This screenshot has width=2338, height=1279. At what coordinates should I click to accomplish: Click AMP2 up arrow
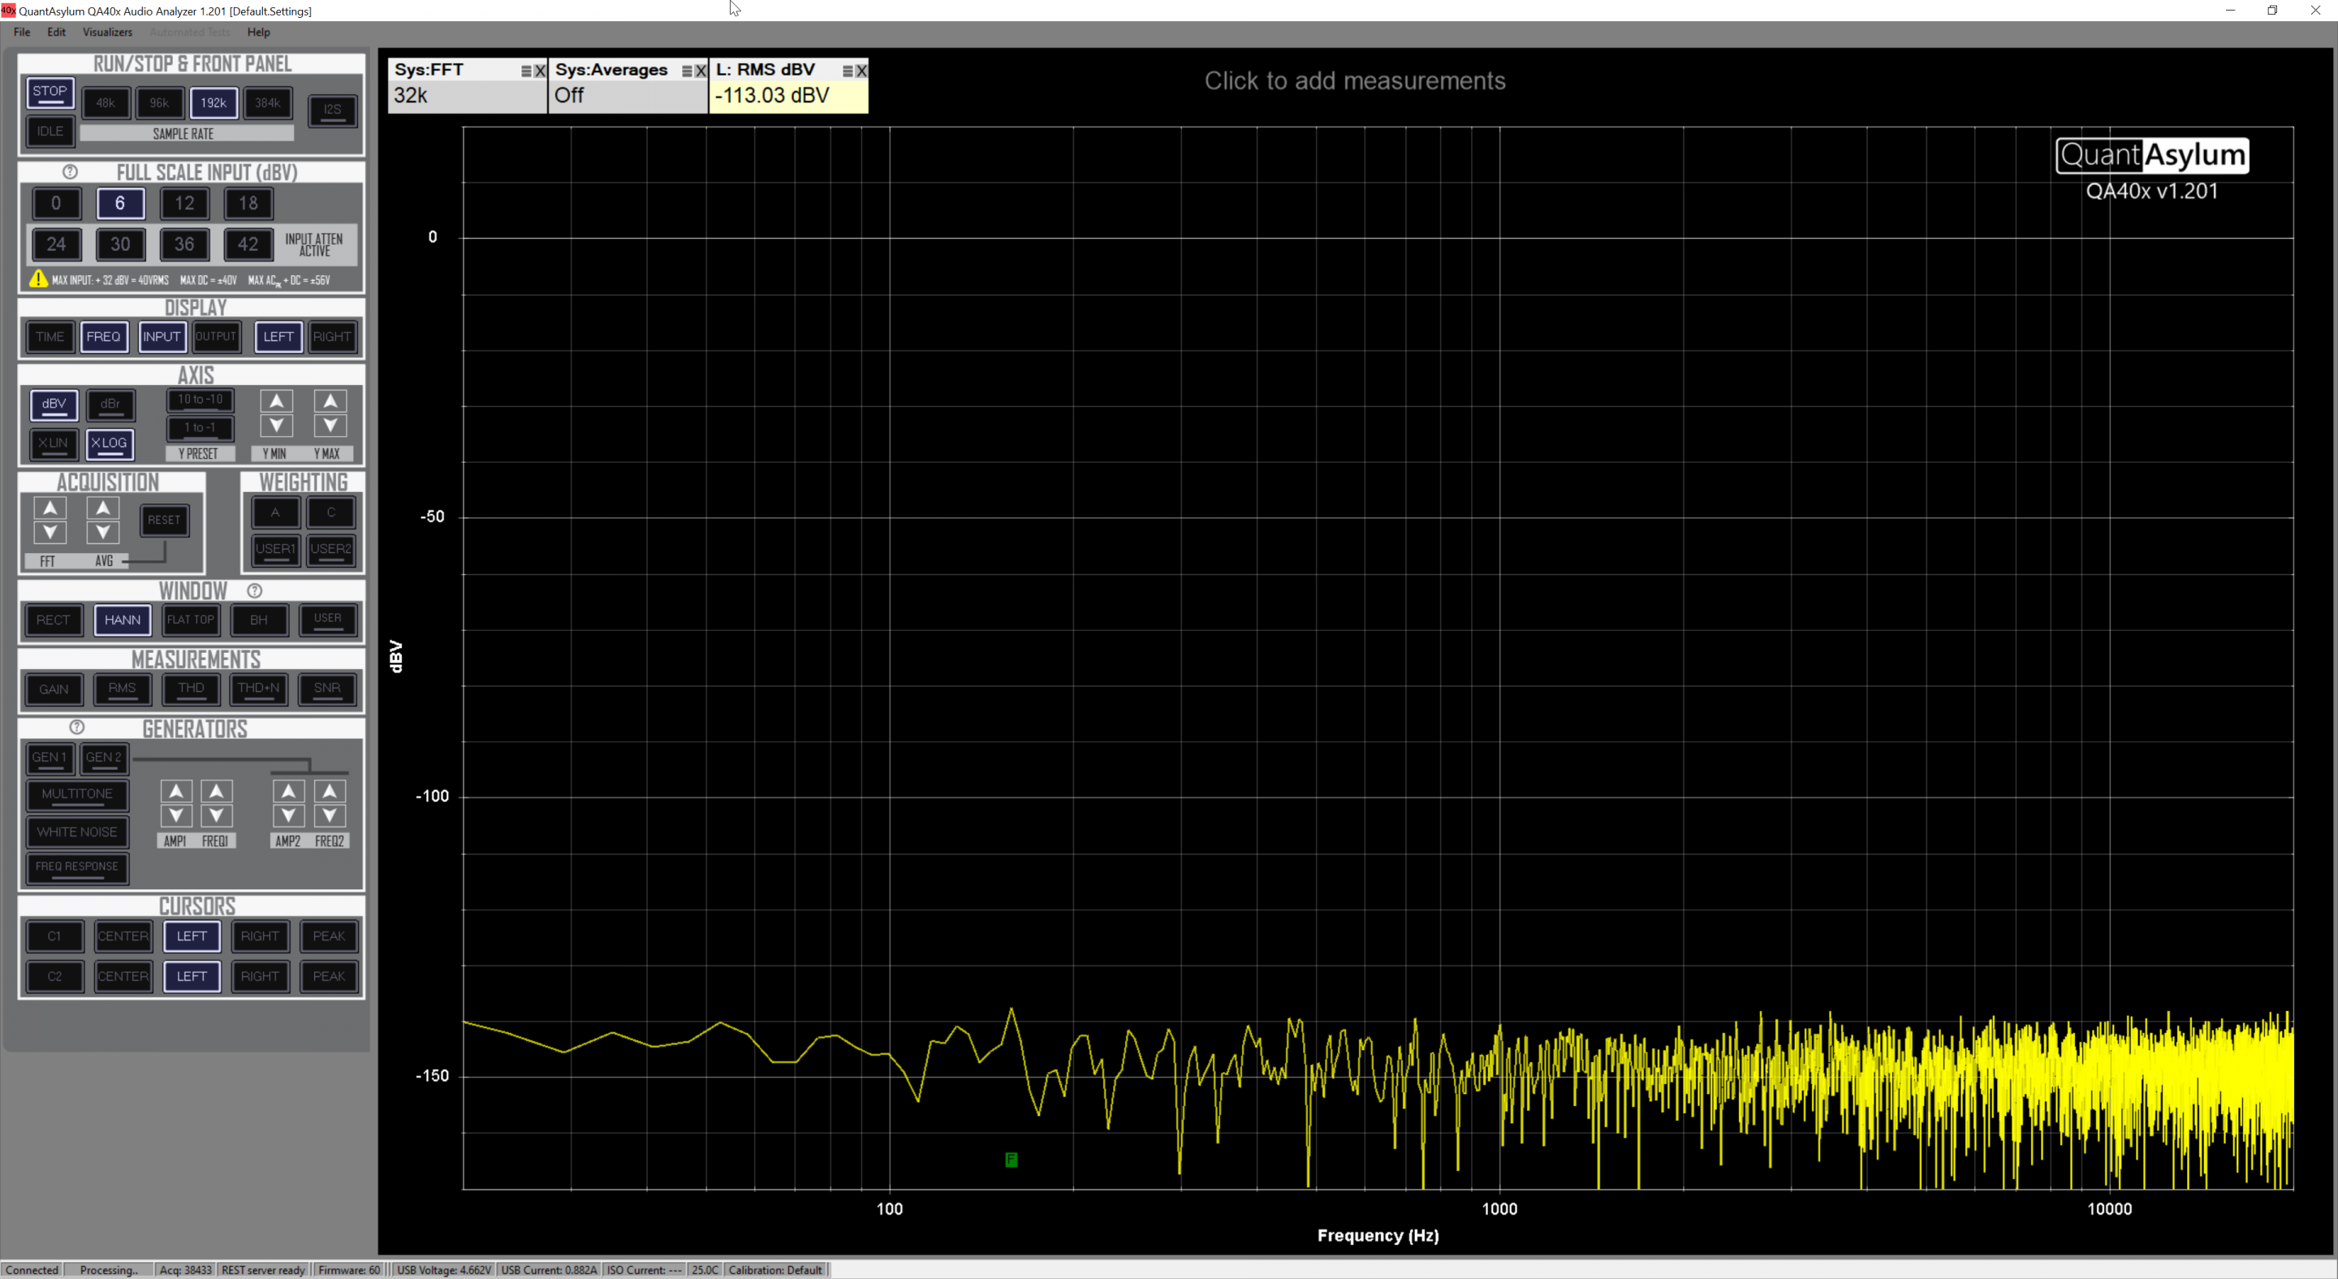[x=289, y=792]
